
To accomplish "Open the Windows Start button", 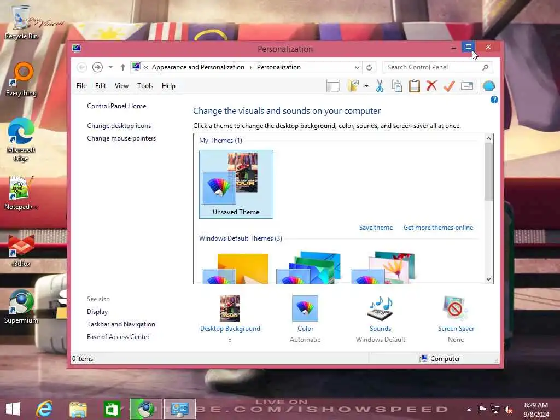I will (13, 409).
